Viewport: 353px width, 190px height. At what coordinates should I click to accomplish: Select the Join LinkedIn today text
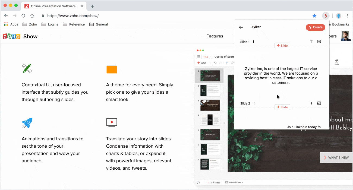[304, 127]
